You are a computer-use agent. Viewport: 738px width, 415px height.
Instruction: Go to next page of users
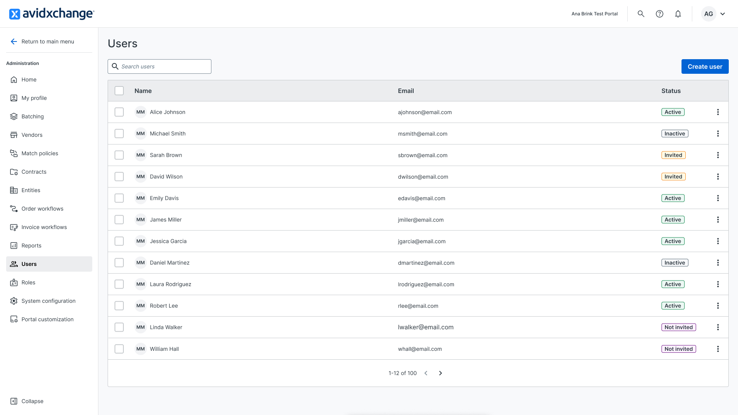pyautogui.click(x=440, y=373)
